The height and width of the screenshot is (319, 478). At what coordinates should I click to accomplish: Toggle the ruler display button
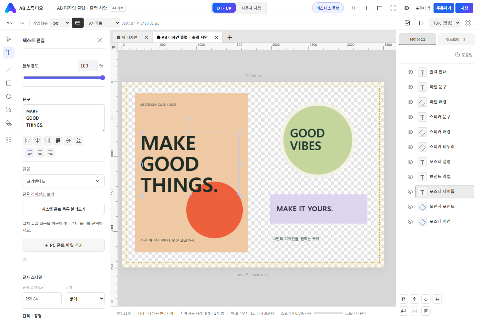tap(78, 23)
